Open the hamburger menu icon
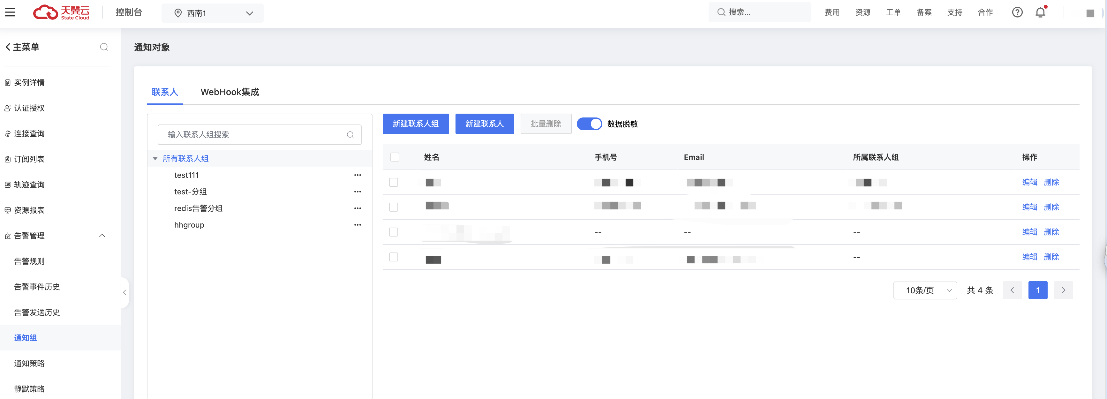 pos(10,12)
